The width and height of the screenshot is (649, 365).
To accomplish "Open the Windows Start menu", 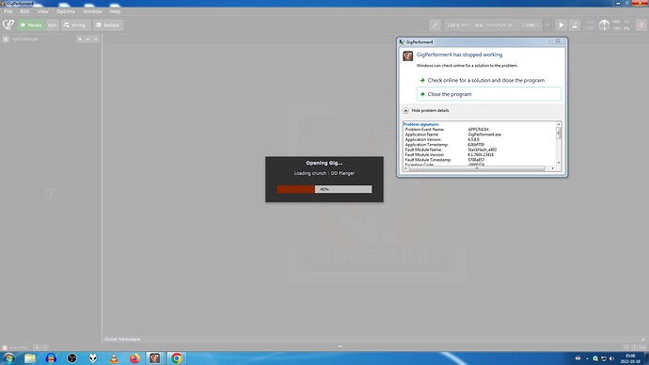I will [x=8, y=358].
